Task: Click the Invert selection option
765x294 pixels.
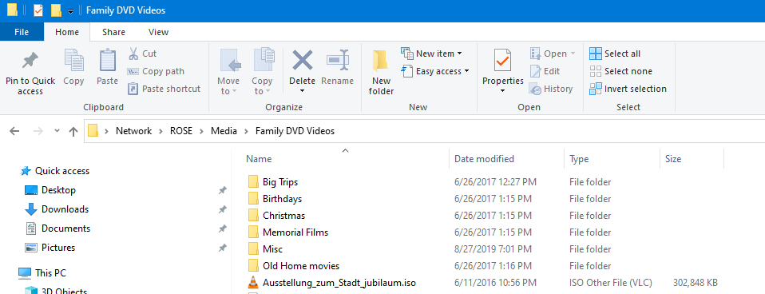Action: pos(628,89)
